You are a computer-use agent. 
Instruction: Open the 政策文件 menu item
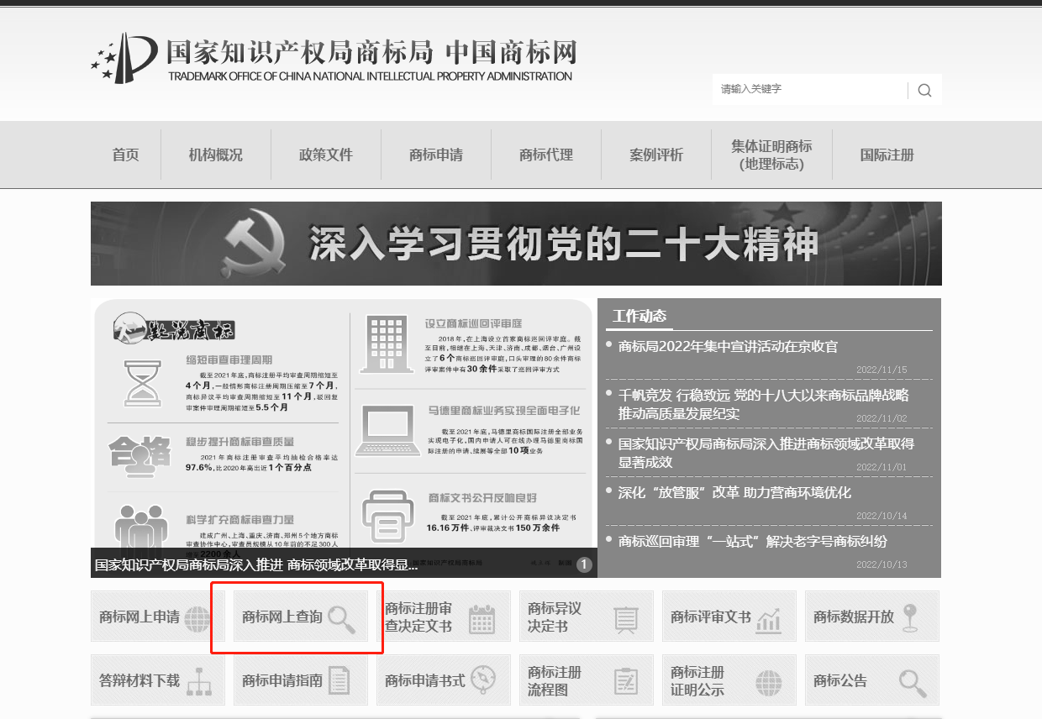(325, 155)
